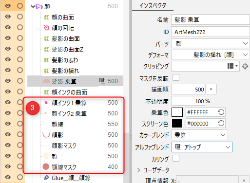Click the dot button beside 描画順

click(x=211, y=89)
